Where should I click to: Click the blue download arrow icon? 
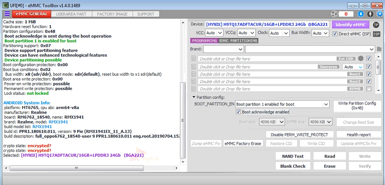(x=361, y=14)
